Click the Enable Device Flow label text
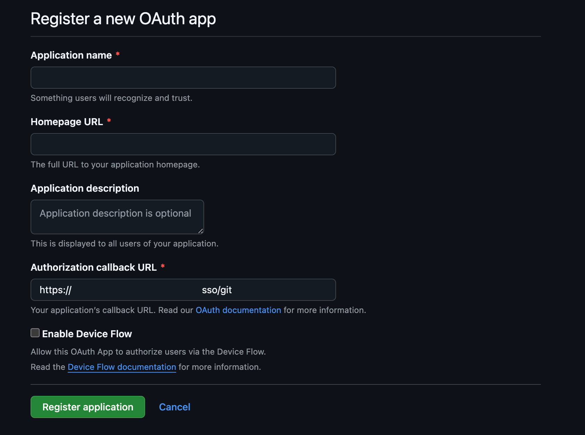585x435 pixels. 87,333
